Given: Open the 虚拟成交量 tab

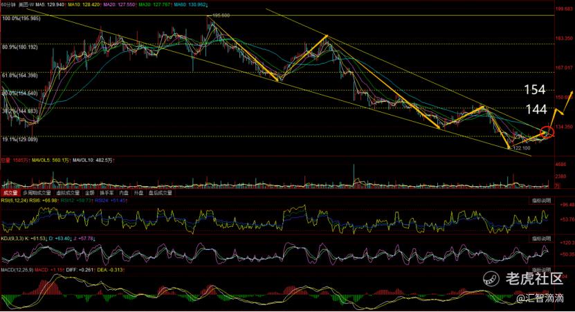Looking at the screenshot, I should pyautogui.click(x=68, y=193).
